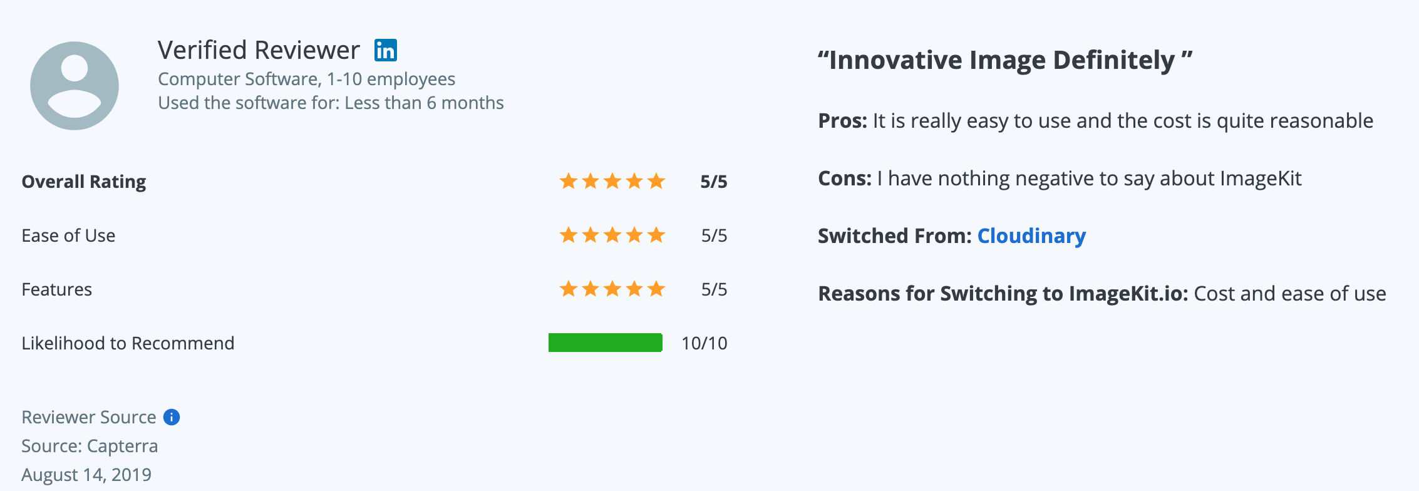Viewport: 1419px width, 491px height.
Task: Click the green Likelihood to Recommend bar
Action: [x=605, y=343]
